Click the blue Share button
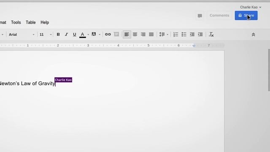The width and height of the screenshot is (270, 152). click(246, 16)
